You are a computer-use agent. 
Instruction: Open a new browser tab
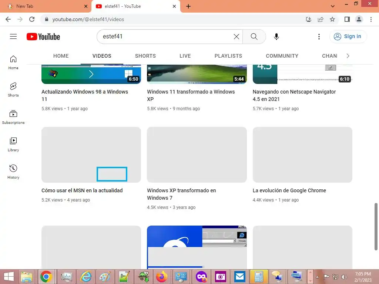(x=188, y=6)
